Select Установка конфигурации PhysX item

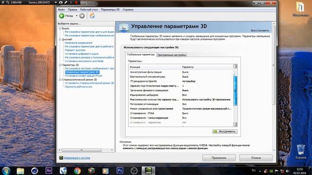[83, 76]
